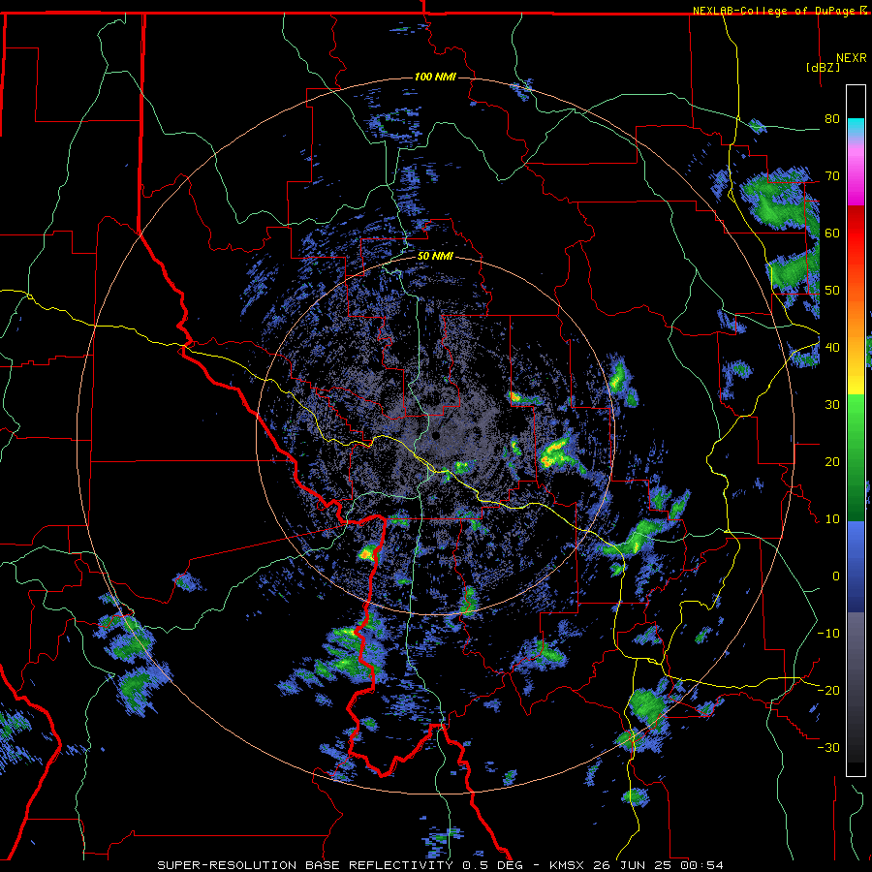Click the -20 value on the dBZ scale
The width and height of the screenshot is (872, 872).
[828, 690]
